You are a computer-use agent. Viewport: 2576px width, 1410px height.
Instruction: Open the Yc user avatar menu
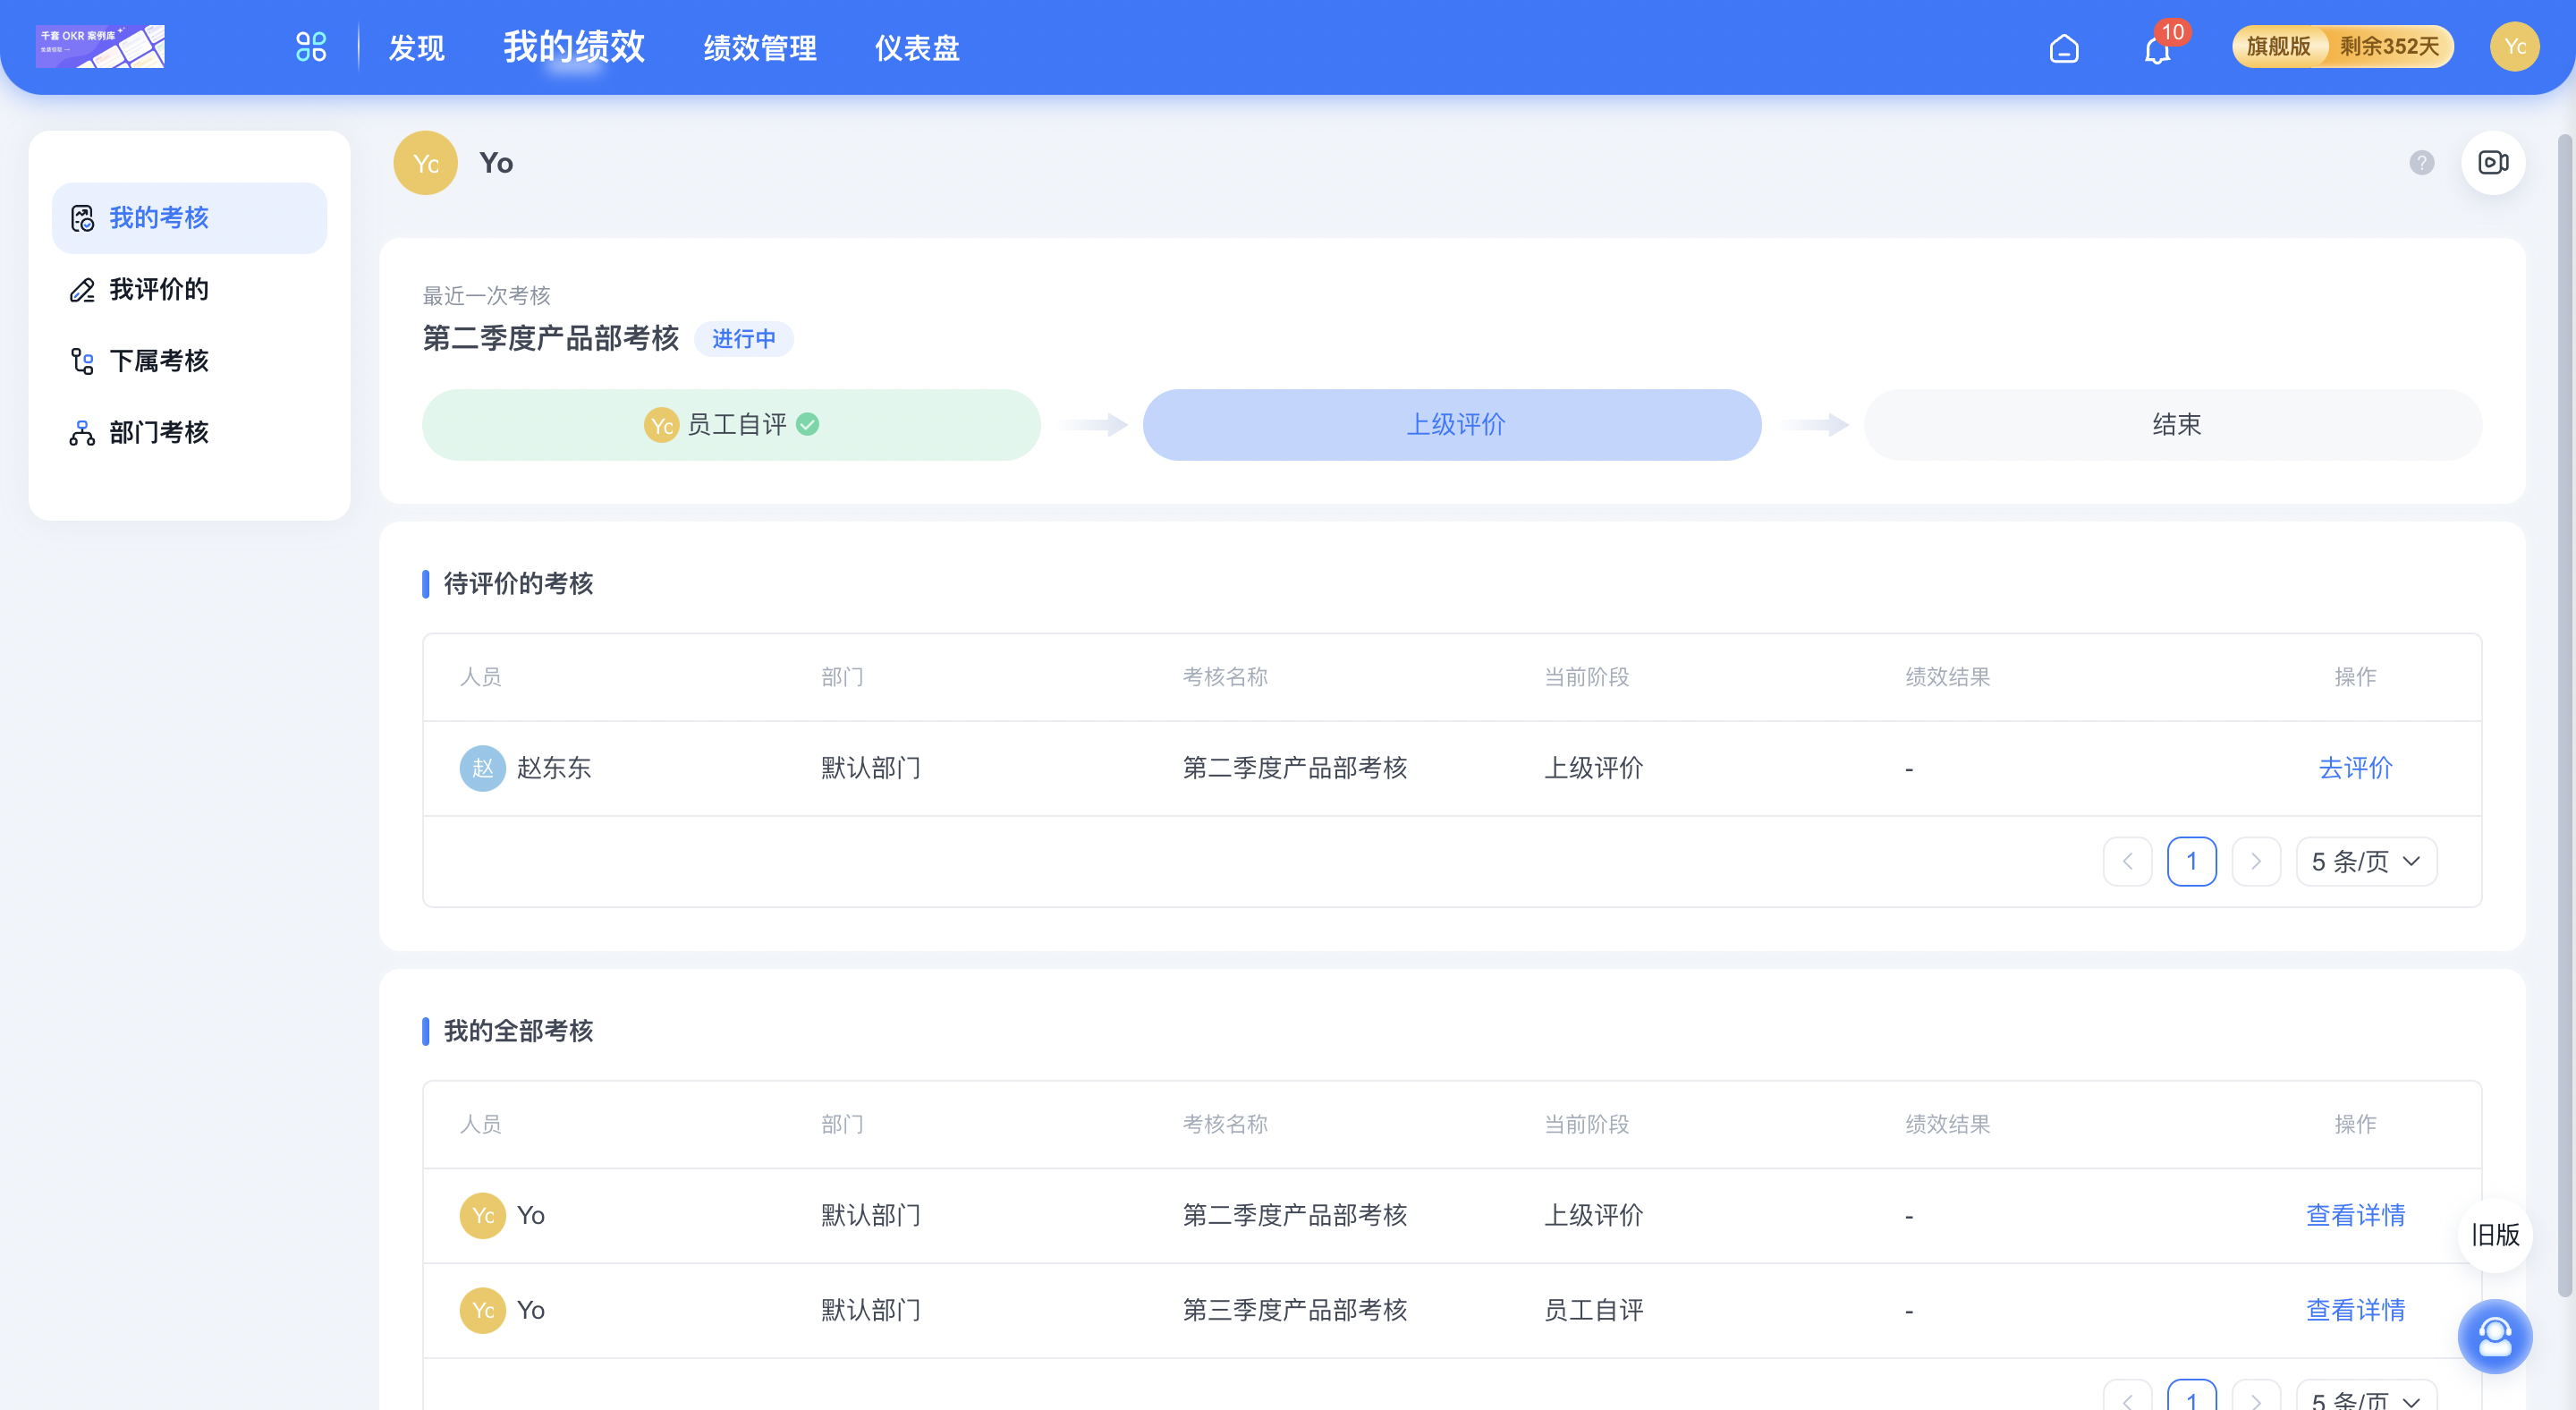(2514, 47)
